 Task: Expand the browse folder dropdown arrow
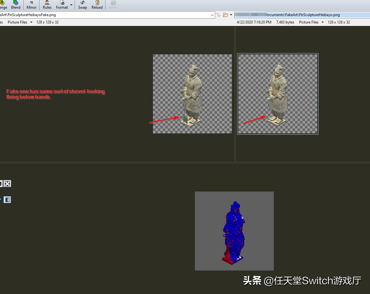231,15
